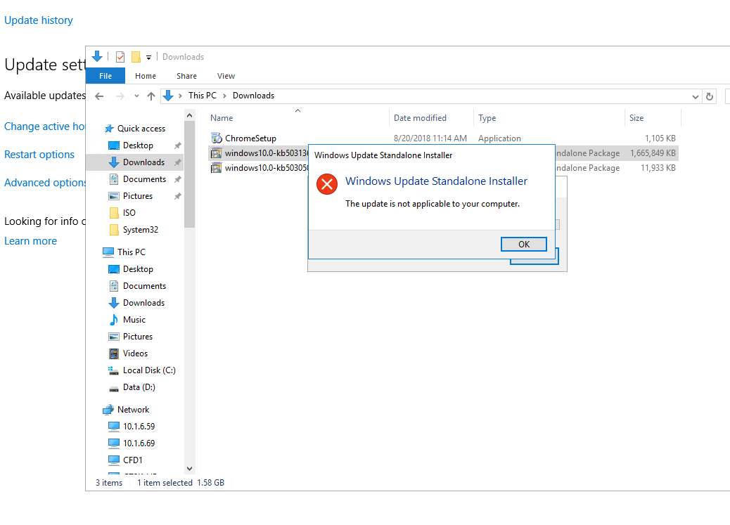Image resolution: width=730 pixels, height=525 pixels.
Task: Unpin Desktop from Quick access pin icon
Action: coord(177,145)
